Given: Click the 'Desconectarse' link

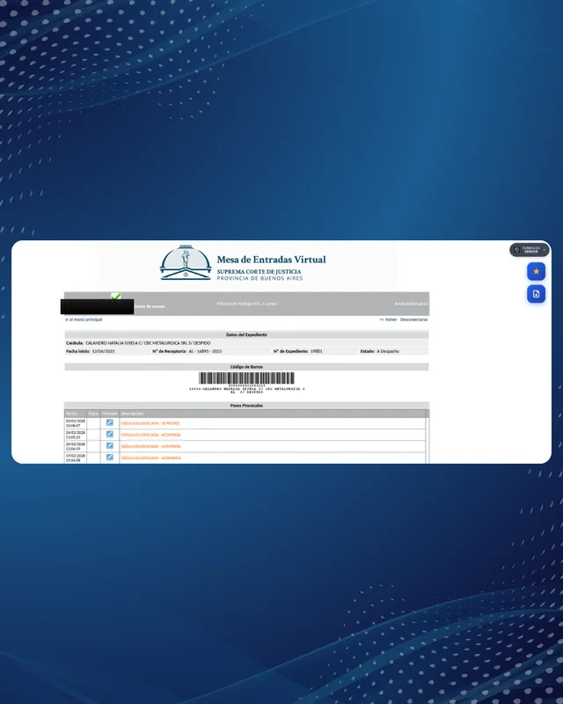Looking at the screenshot, I should (x=413, y=319).
